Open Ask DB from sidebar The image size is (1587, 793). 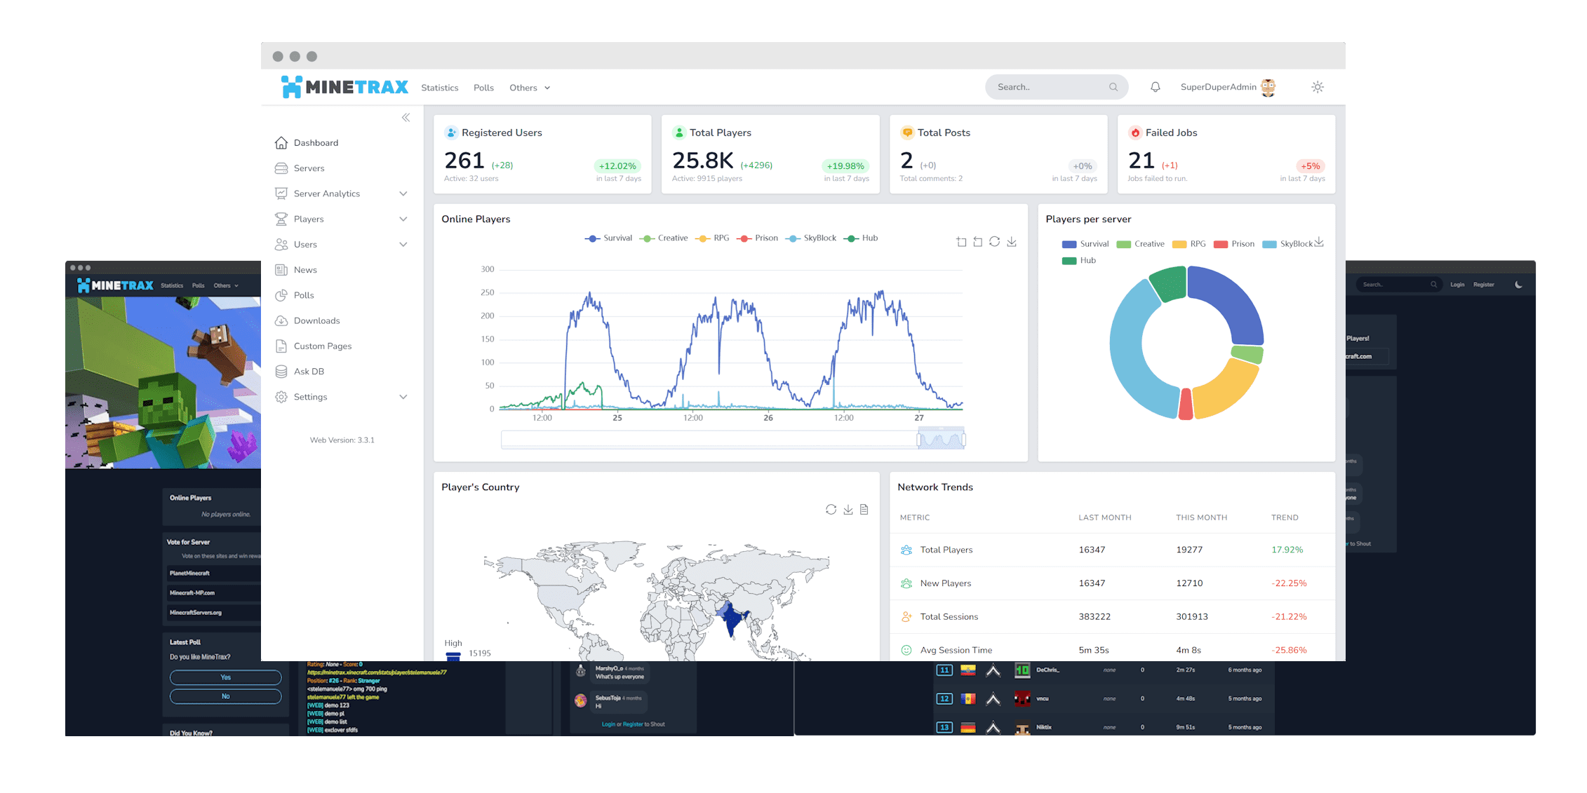[309, 372]
